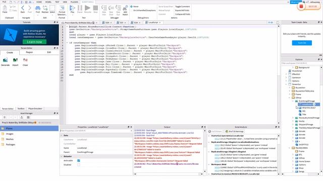The image size is (323, 181).
Task: Click Toggle Comment action
Action: [182, 7]
